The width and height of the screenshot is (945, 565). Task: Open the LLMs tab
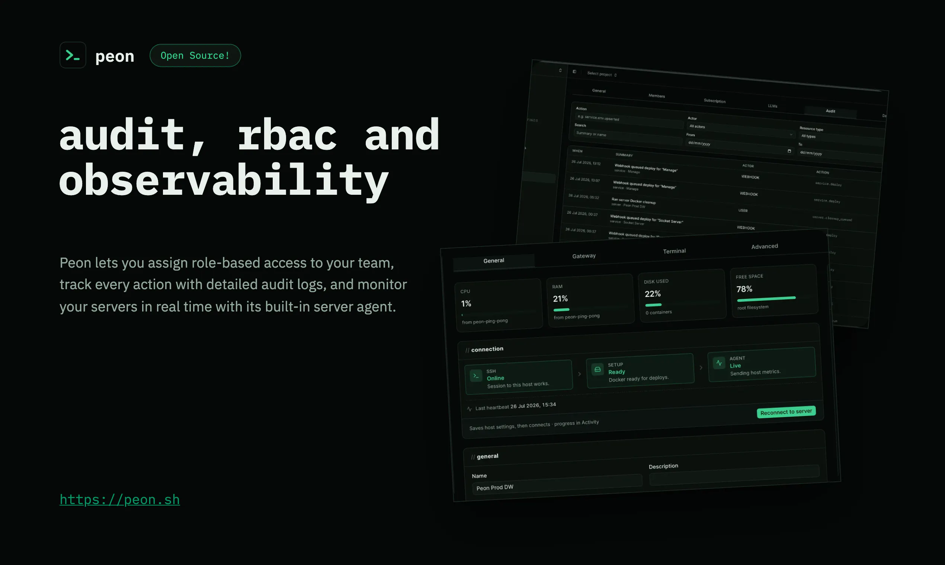[x=772, y=106]
